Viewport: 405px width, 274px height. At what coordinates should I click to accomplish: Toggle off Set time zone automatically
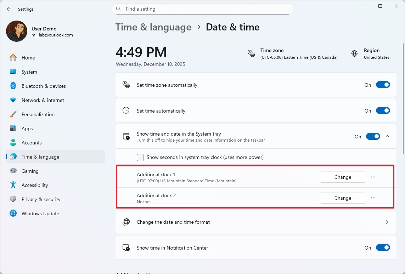point(383,85)
